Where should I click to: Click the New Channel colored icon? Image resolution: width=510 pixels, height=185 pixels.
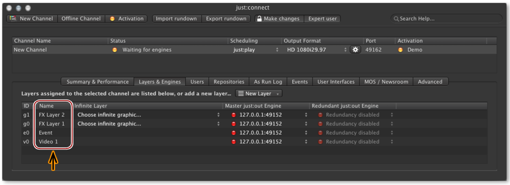(x=13, y=18)
